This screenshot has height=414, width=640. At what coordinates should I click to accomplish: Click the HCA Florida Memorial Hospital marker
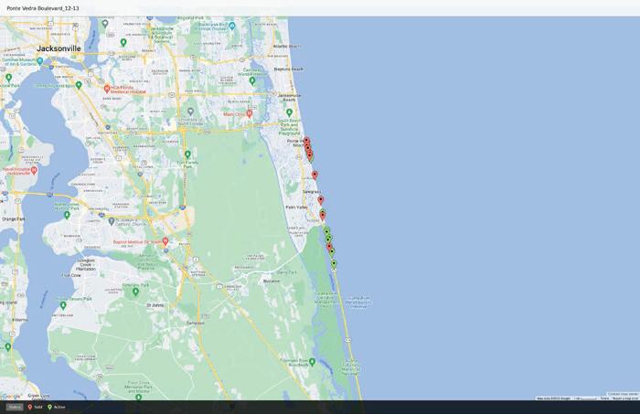tap(107, 88)
